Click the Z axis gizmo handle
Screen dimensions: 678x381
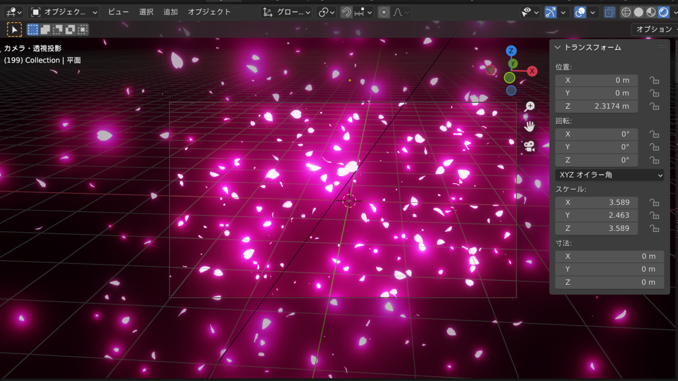coord(511,51)
